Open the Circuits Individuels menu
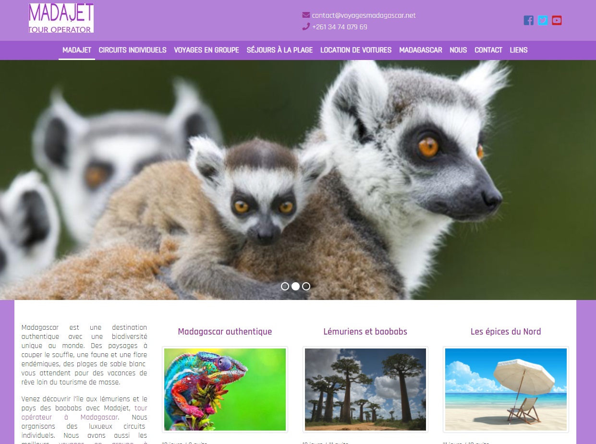 point(133,50)
